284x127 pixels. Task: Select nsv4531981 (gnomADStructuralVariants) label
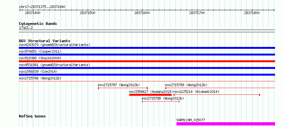(55, 65)
